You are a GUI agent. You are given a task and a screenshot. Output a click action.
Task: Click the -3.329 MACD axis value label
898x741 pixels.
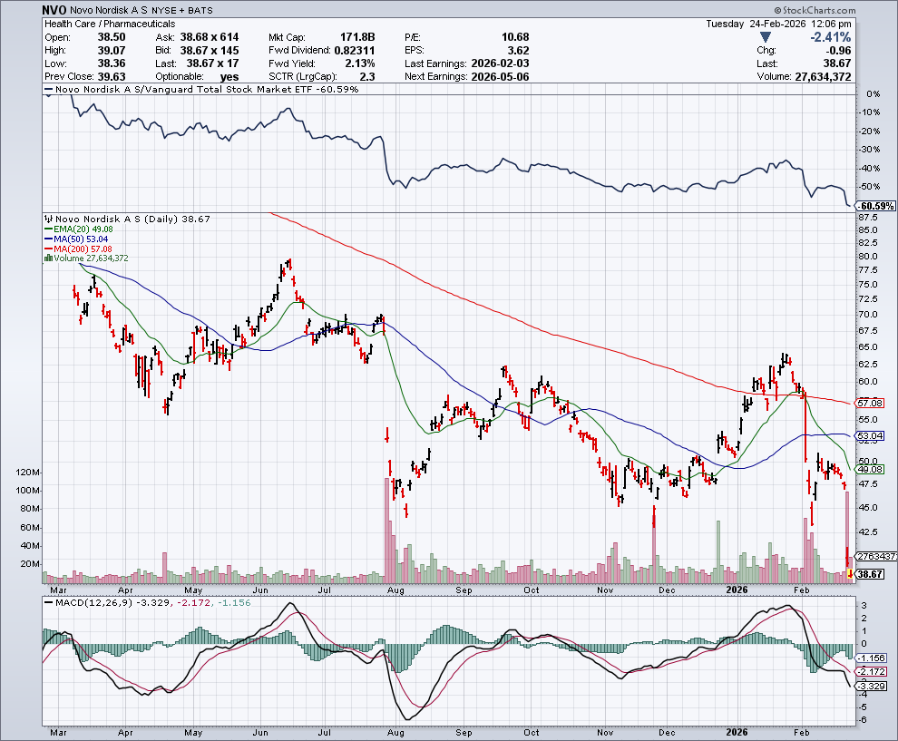click(x=872, y=687)
